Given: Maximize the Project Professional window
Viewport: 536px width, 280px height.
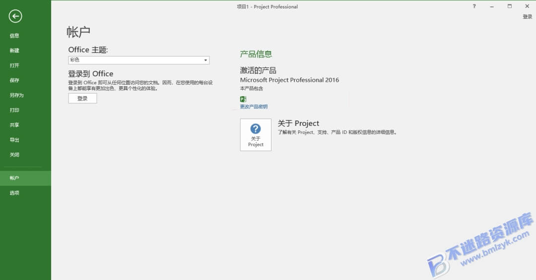Looking at the screenshot, I should click(x=509, y=6).
